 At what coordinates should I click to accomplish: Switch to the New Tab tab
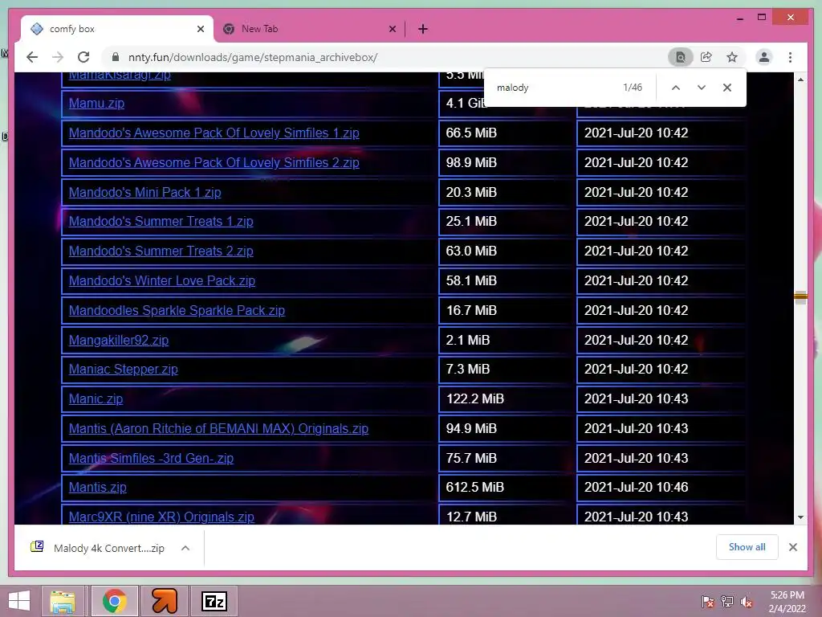tap(309, 29)
